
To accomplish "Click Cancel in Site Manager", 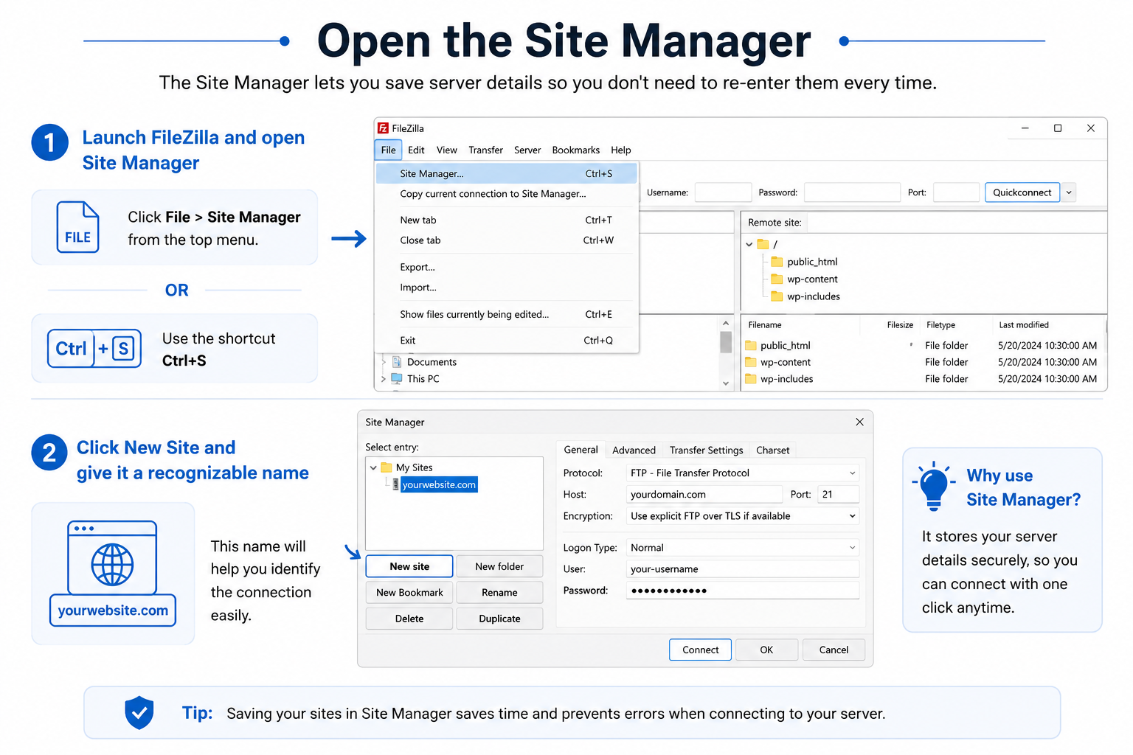I will (x=834, y=650).
